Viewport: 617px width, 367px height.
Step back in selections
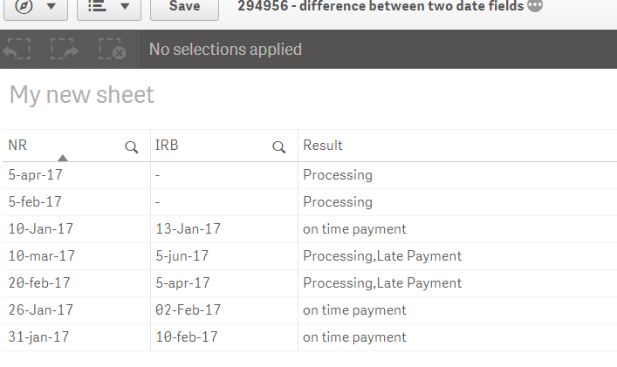17,49
